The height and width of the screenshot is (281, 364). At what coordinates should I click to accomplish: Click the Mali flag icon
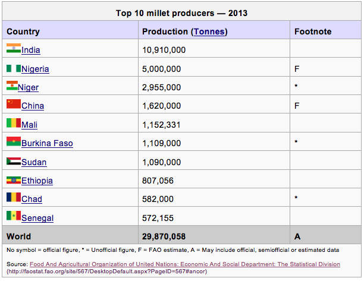13,124
